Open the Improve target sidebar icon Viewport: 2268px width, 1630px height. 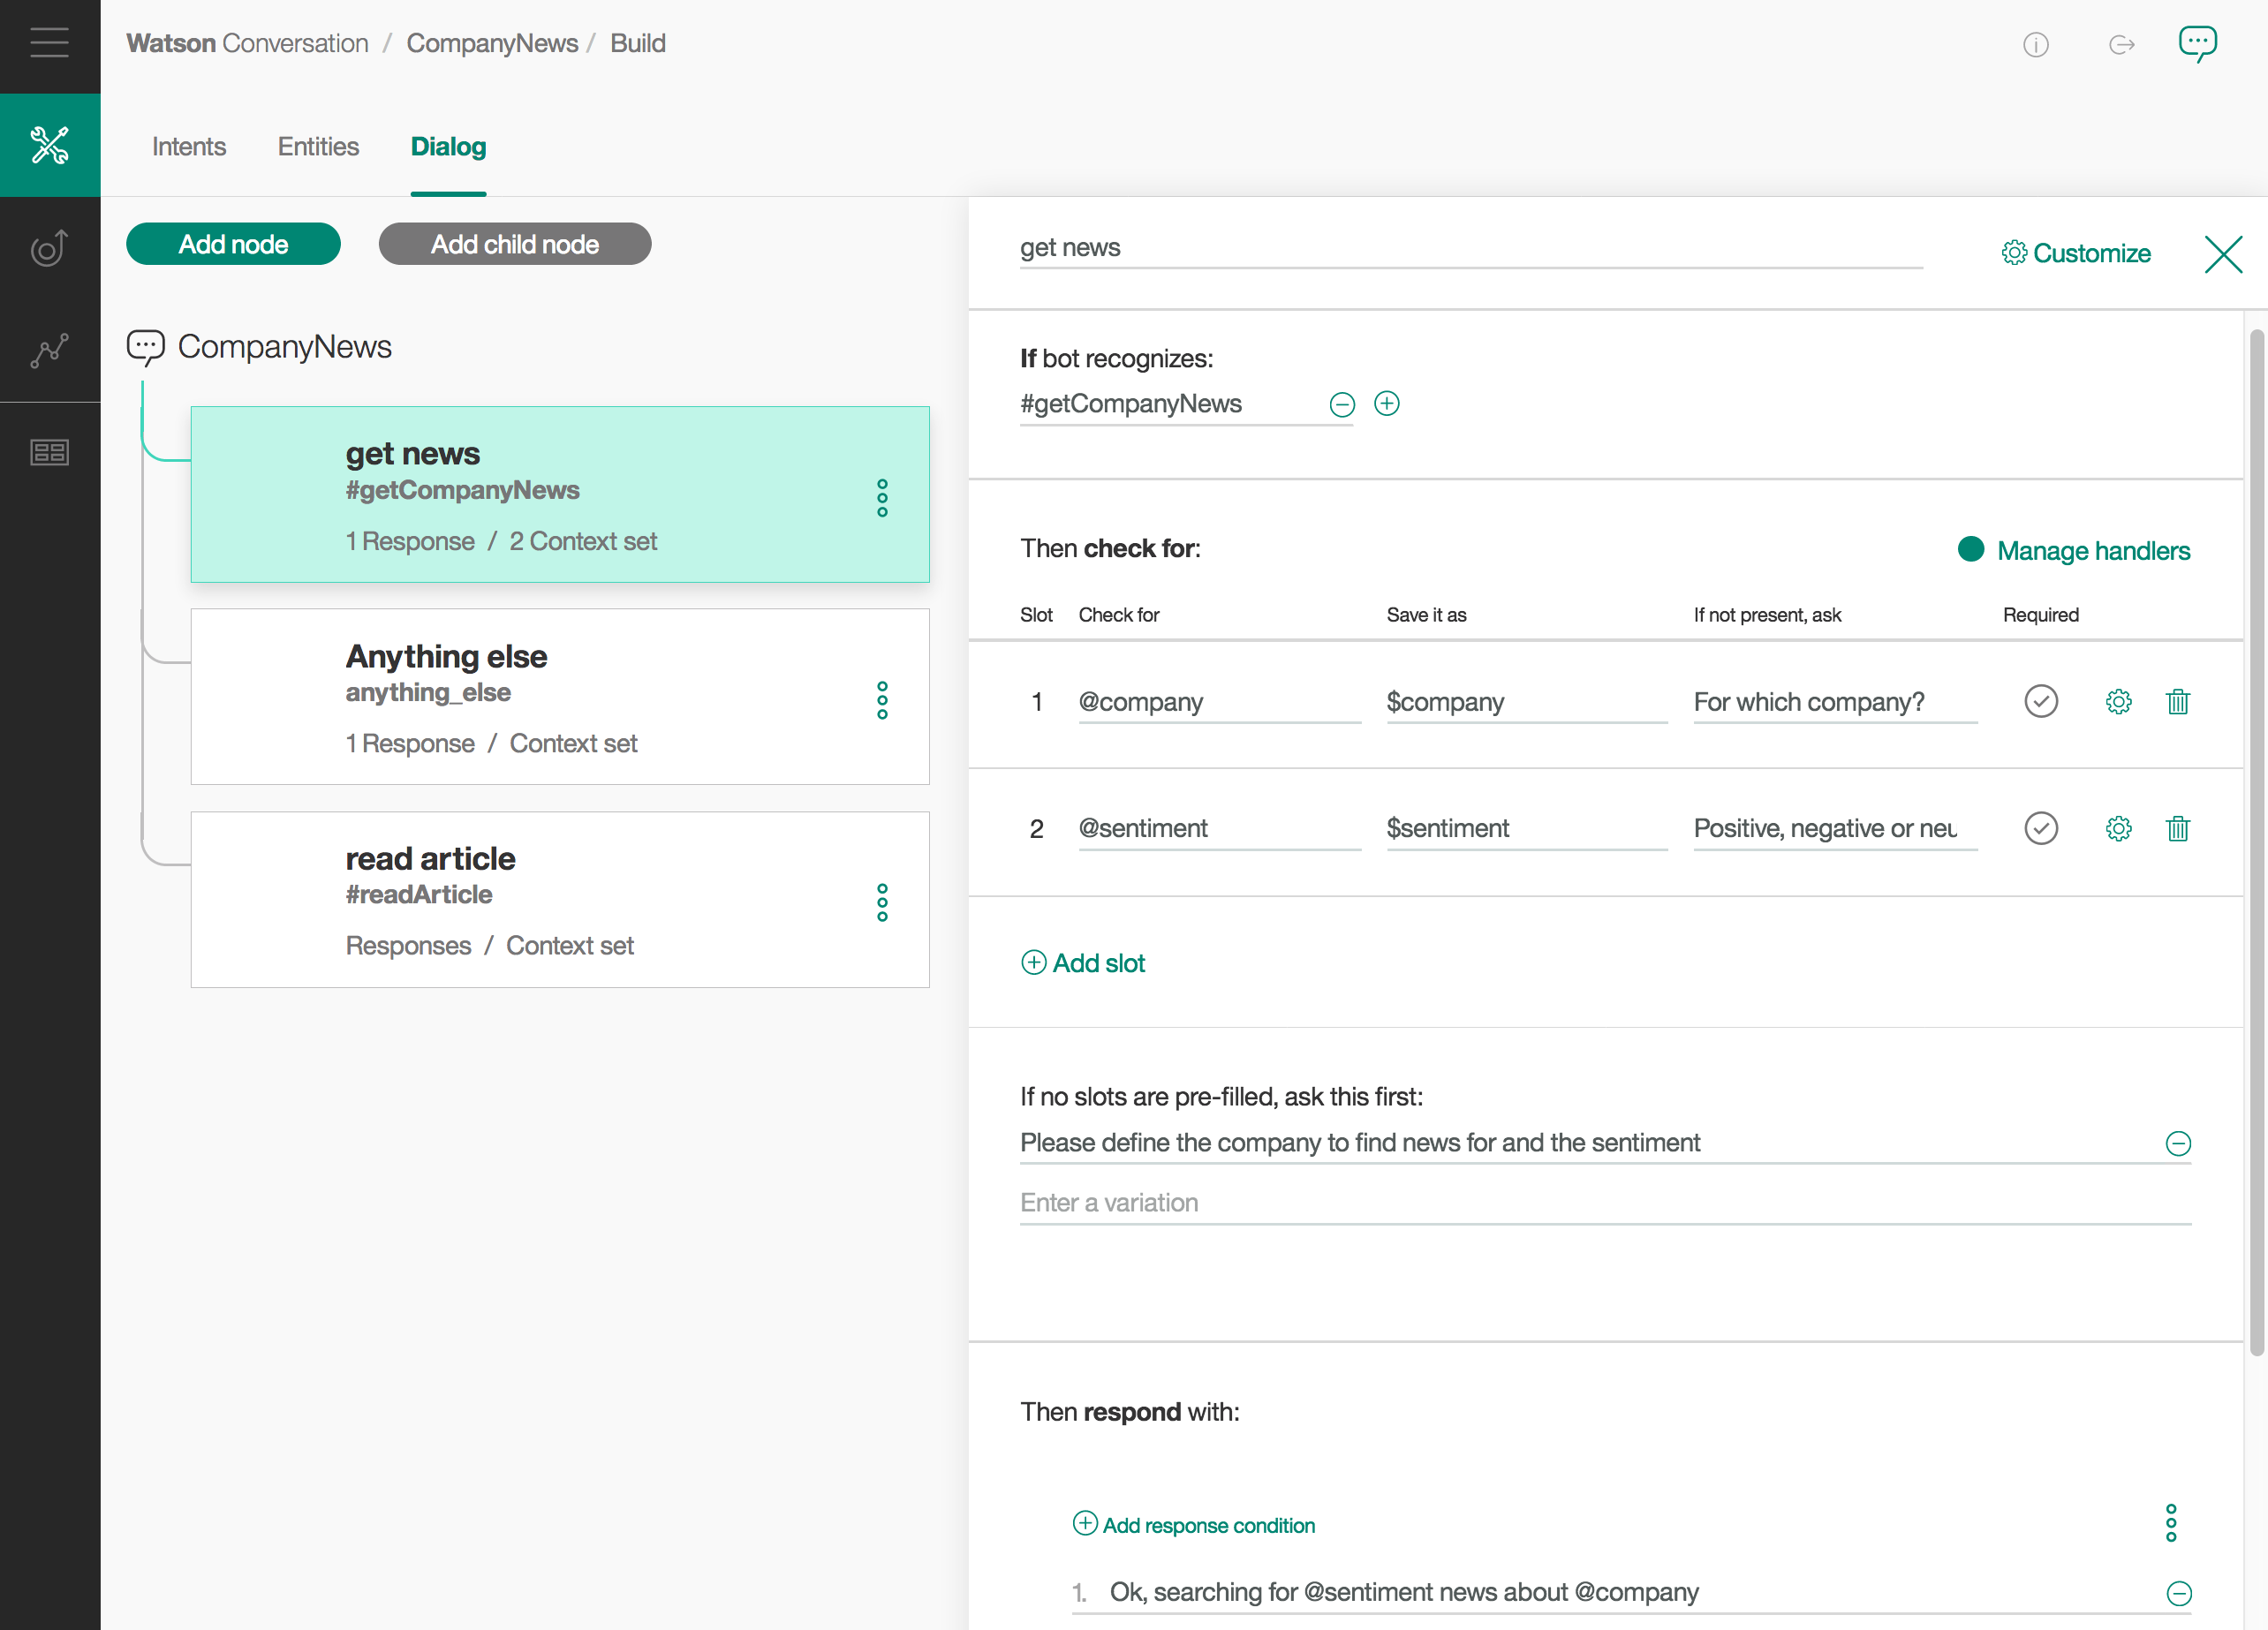coord(50,248)
